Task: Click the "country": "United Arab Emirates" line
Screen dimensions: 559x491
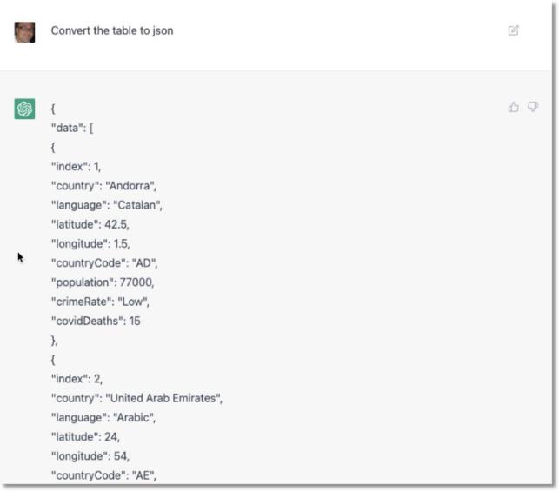Action: click(136, 398)
